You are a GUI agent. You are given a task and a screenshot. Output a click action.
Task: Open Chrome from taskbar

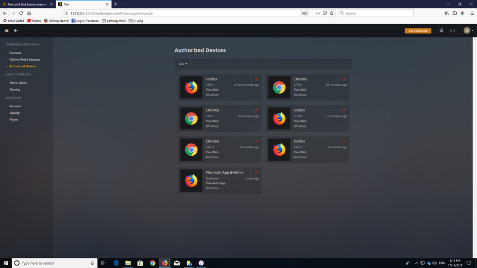[x=152, y=263]
